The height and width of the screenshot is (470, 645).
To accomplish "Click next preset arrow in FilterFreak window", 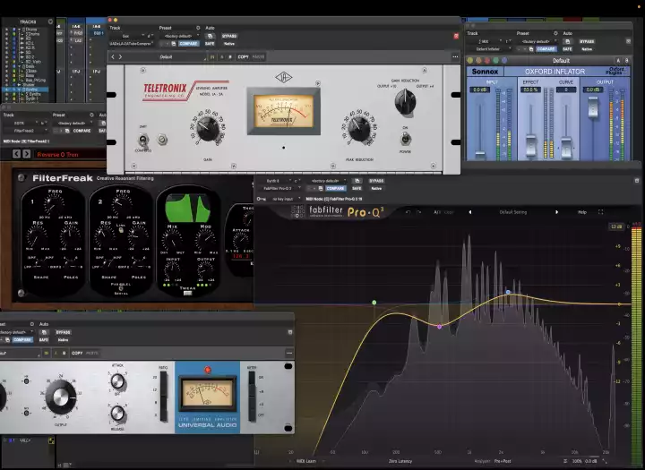I will click(27, 154).
